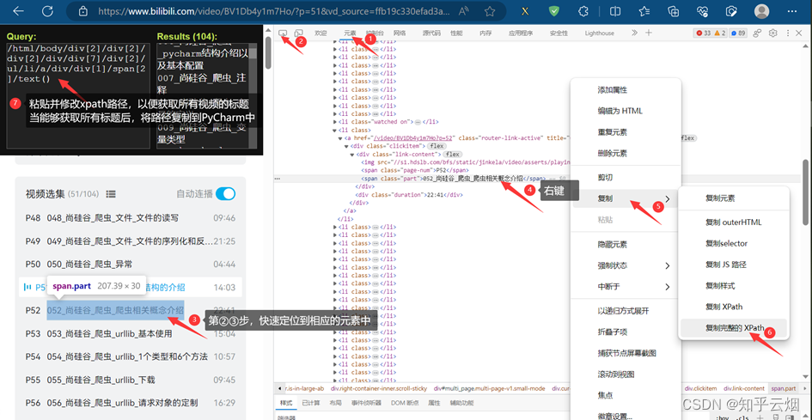Open info message badge showing 89

[x=738, y=33]
